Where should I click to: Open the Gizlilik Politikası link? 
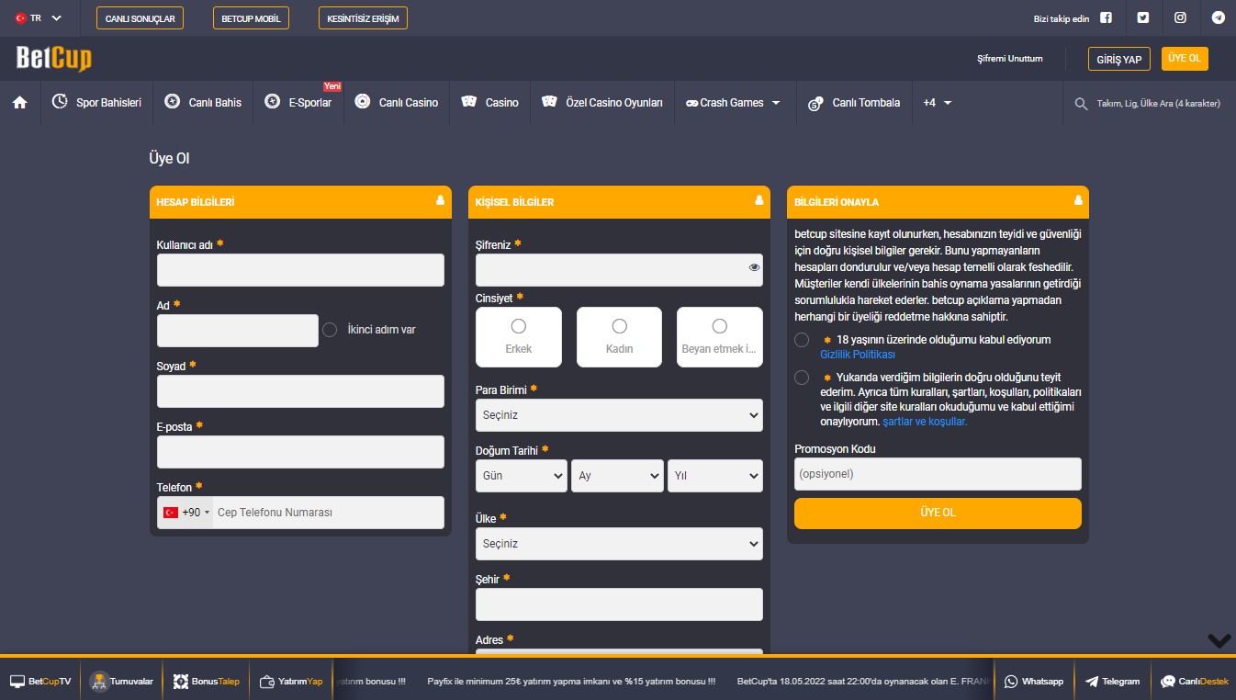tap(858, 354)
